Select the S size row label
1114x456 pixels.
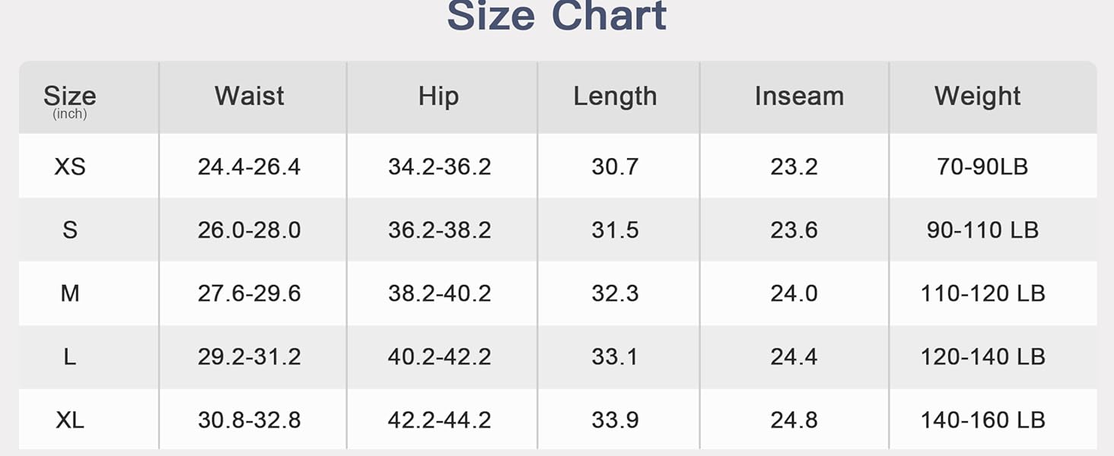[70, 230]
